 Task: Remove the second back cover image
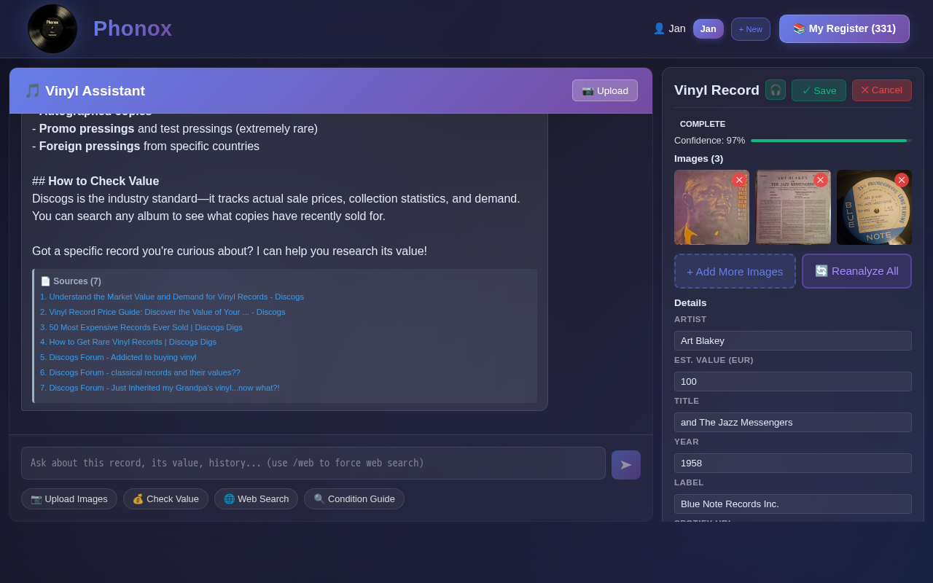tap(820, 180)
